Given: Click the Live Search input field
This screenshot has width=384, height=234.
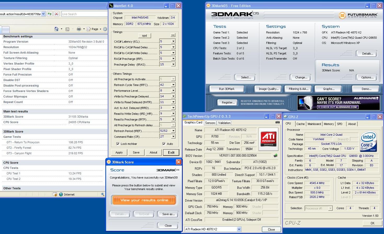Looking at the screenshot, I should pos(84,14).
